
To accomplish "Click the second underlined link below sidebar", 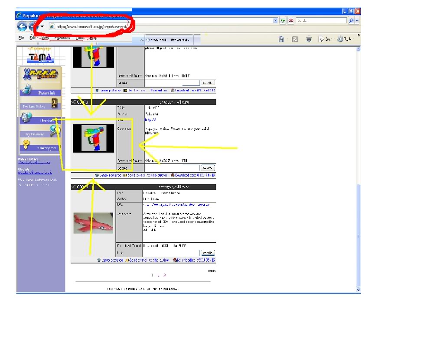I will coord(35,172).
